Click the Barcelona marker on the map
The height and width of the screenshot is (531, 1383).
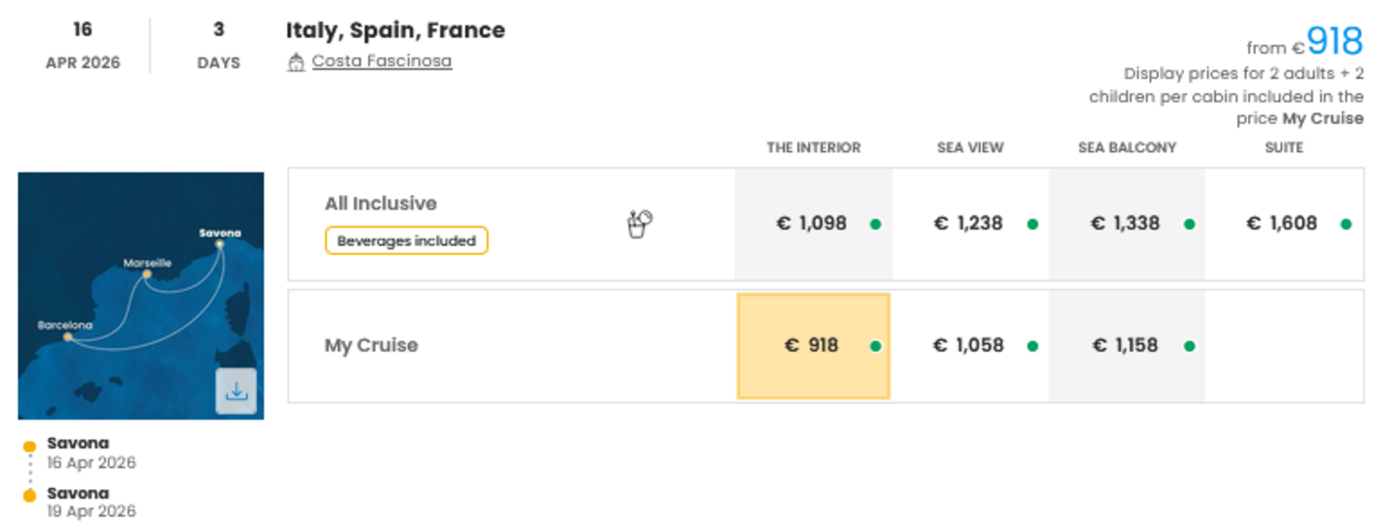coord(68,337)
